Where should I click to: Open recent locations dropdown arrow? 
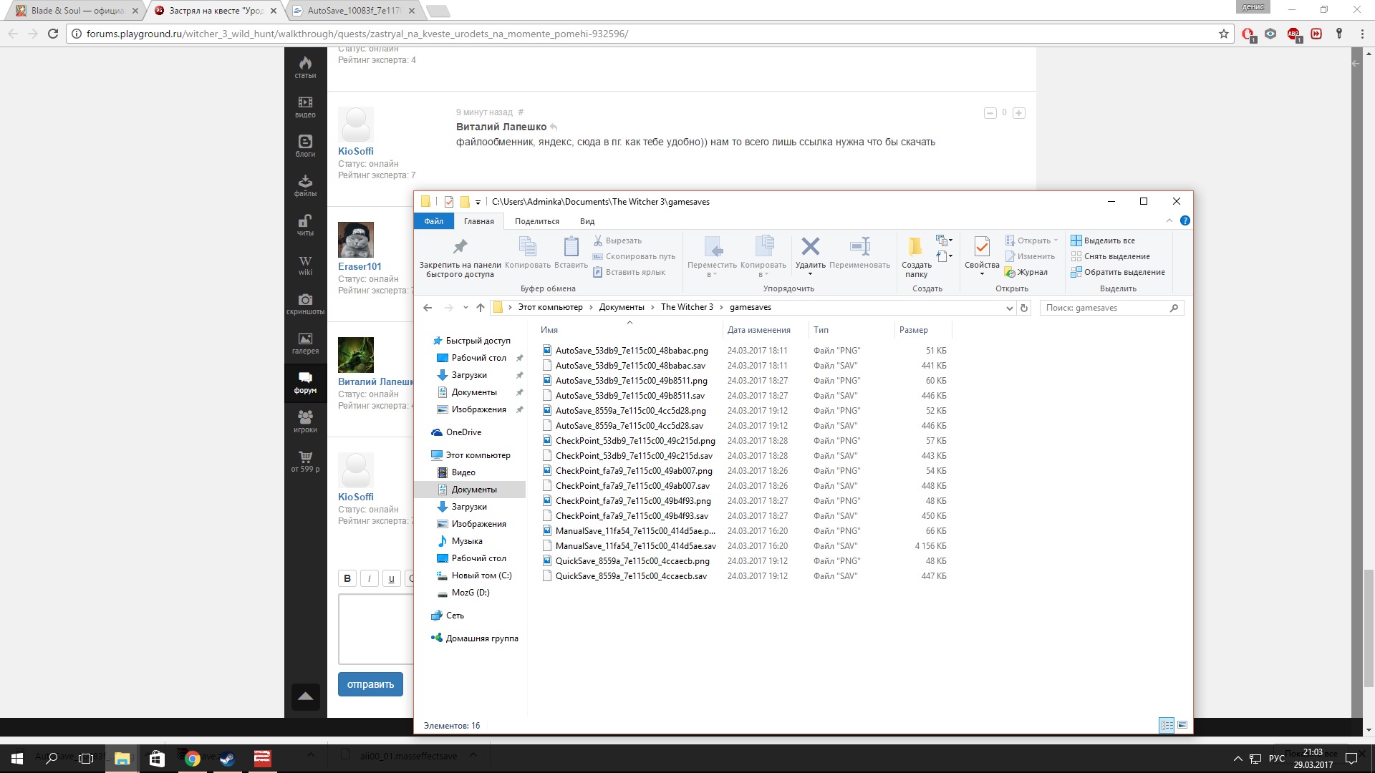(x=465, y=308)
